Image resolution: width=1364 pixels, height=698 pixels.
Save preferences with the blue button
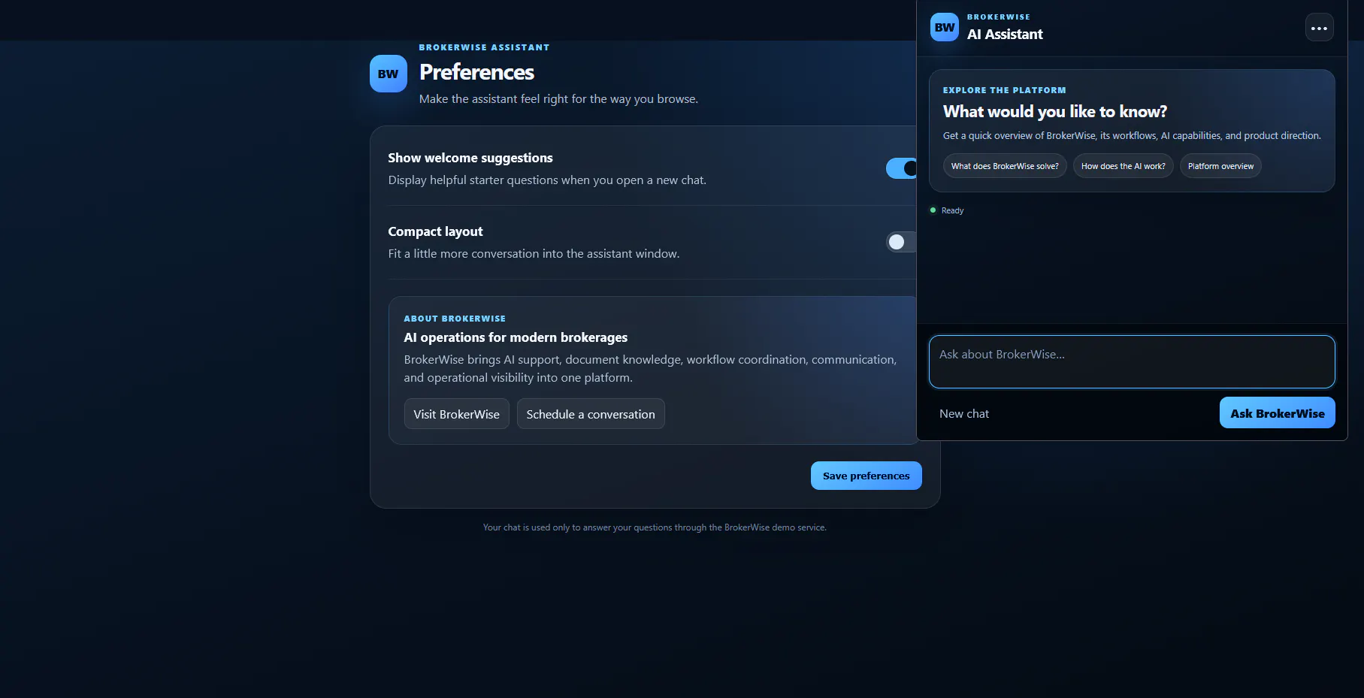[x=866, y=476]
